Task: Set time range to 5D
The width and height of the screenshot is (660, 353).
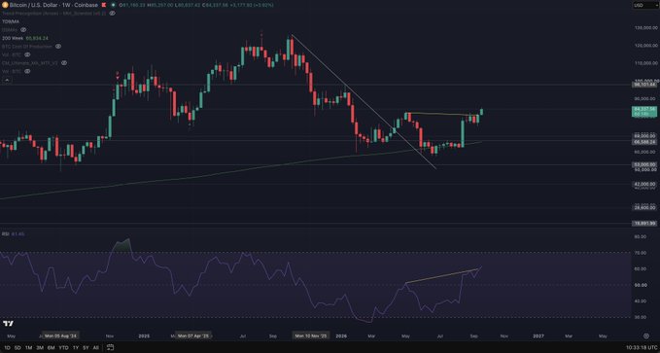Action: coord(17,347)
